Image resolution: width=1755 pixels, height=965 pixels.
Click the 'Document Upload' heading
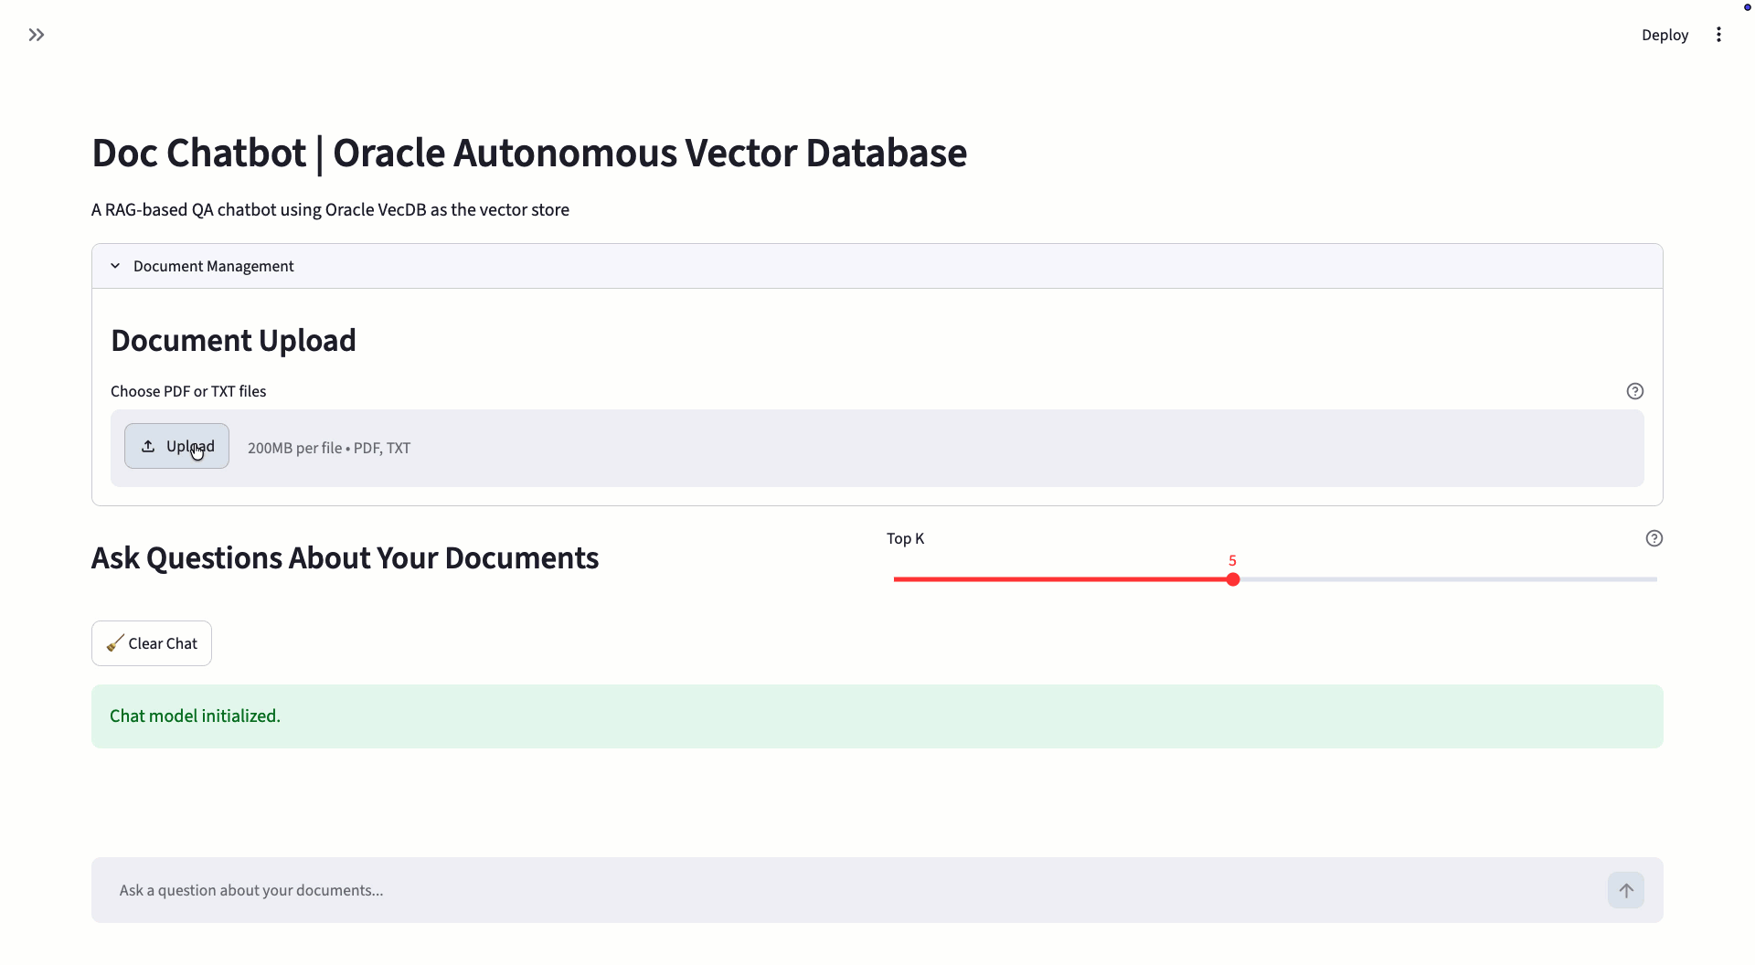(233, 340)
